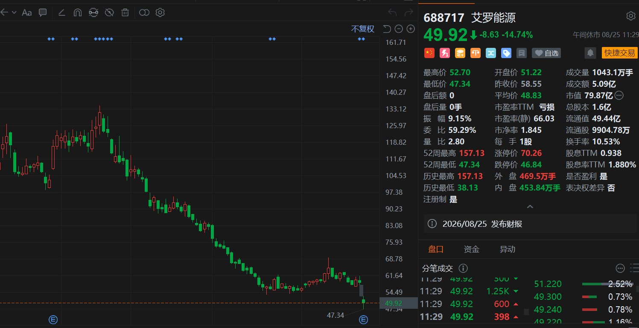Switch to the 盘口 tab
This screenshot has width=639, height=328.
pos(436,249)
